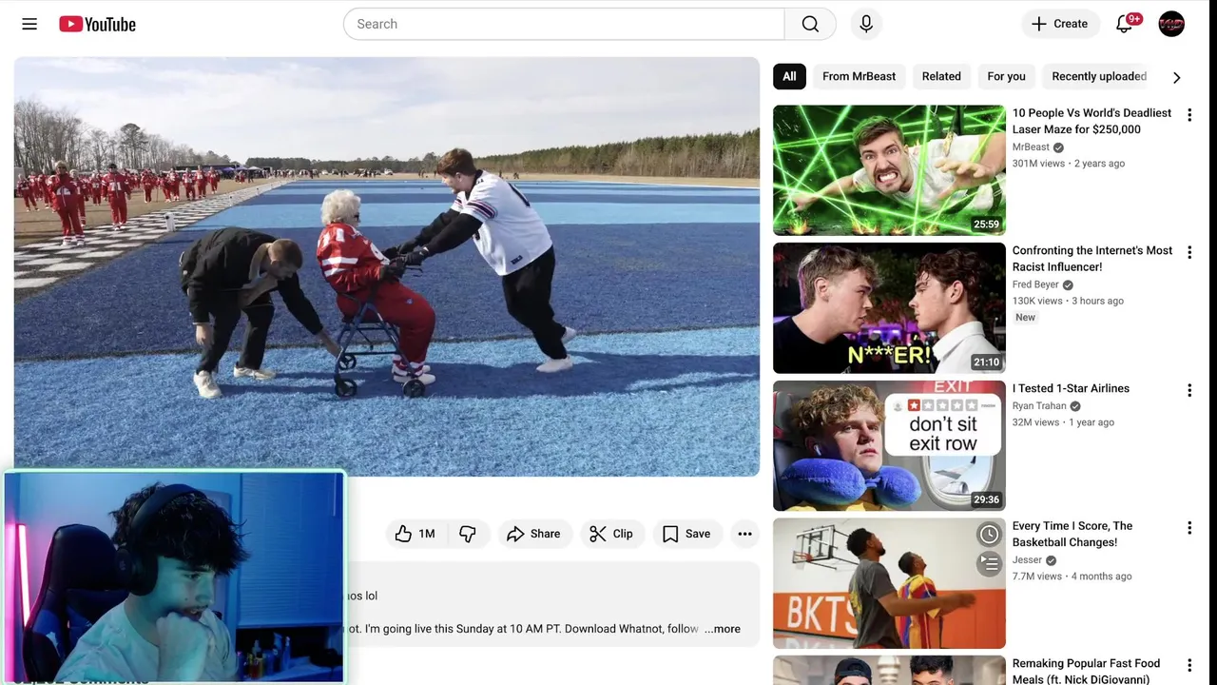Open the 1-Star Airlines thumbnail
Viewport: 1217px width, 685px height.
coord(889,445)
